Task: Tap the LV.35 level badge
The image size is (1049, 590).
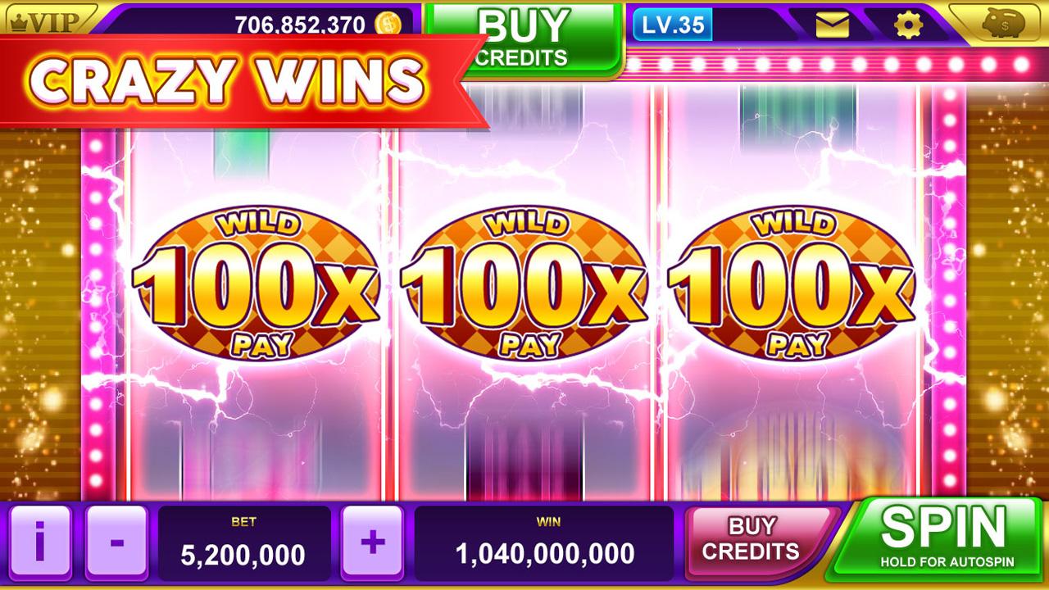Action: pyautogui.click(x=673, y=25)
